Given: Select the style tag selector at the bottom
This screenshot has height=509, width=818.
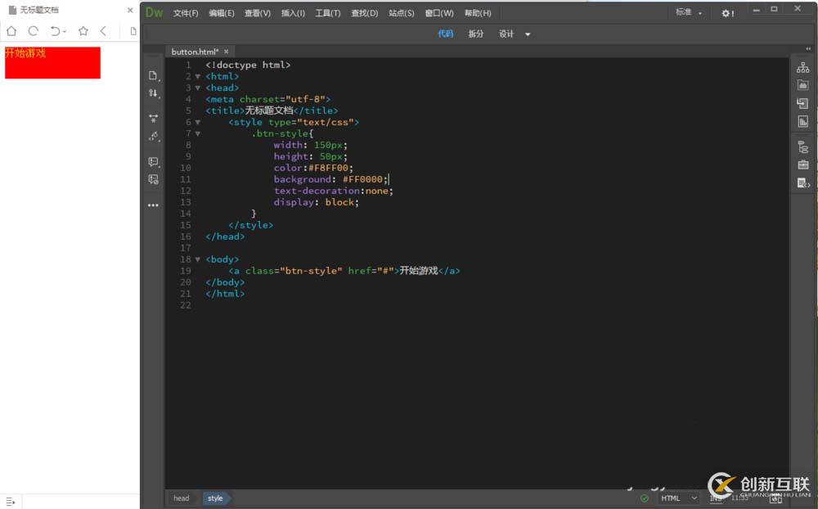Looking at the screenshot, I should 214,498.
